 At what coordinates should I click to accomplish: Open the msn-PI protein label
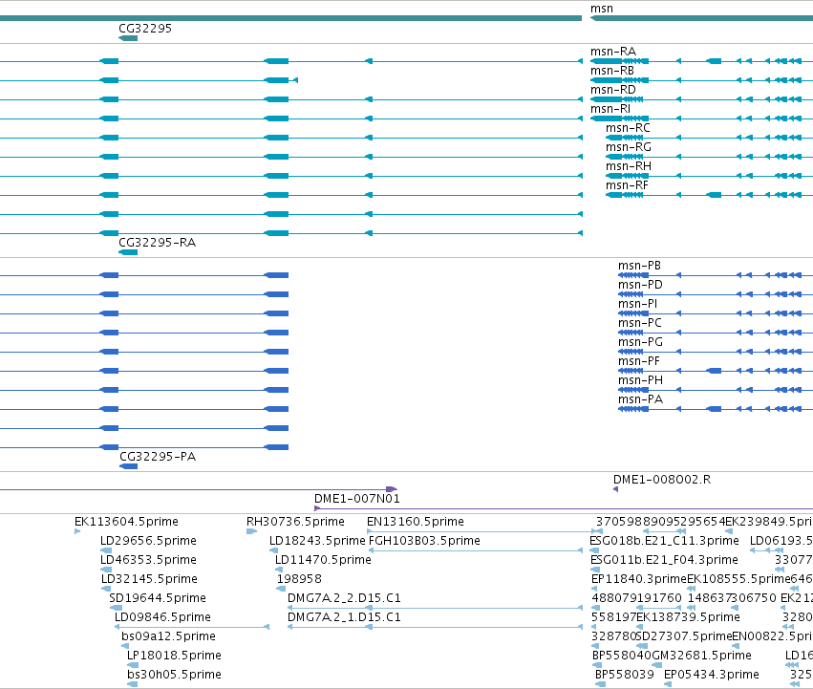638,304
